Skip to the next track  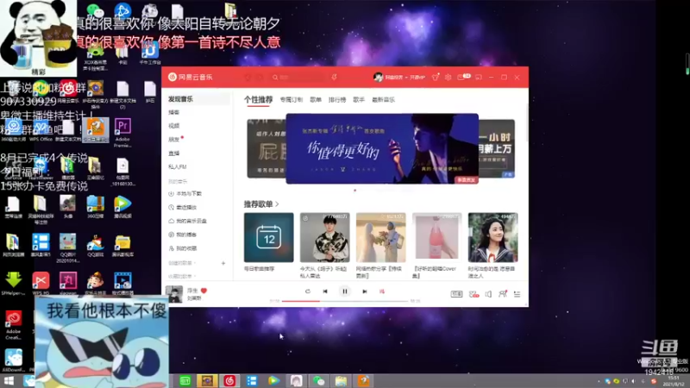coord(364,291)
